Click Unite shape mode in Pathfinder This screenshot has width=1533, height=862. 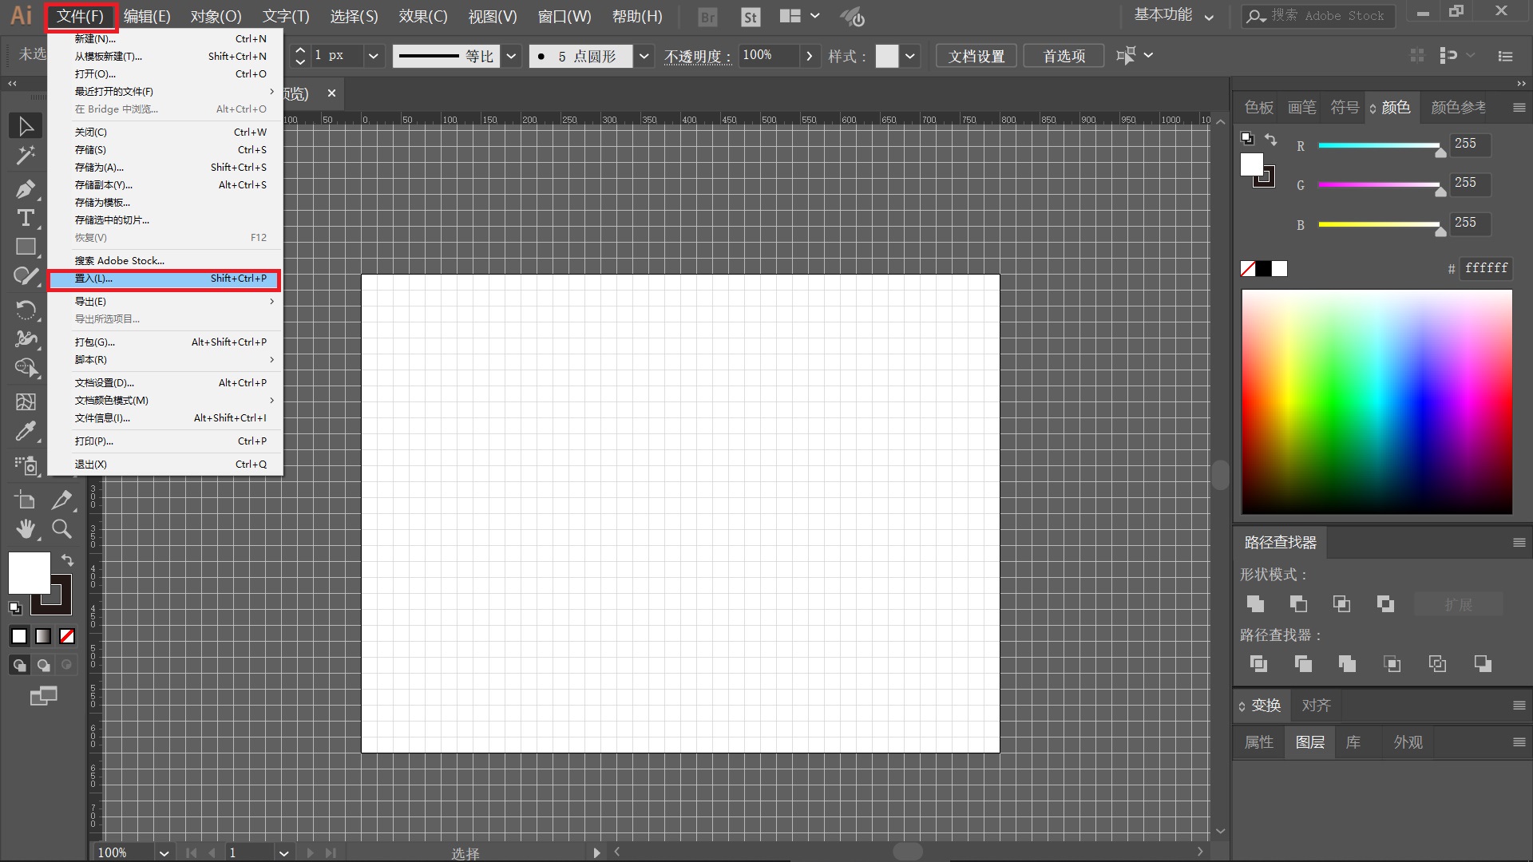pos(1255,604)
